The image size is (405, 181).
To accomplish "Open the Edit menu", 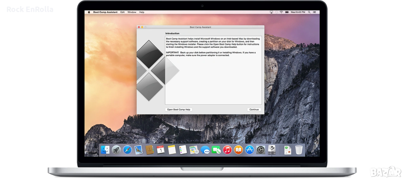I will [x=122, y=12].
